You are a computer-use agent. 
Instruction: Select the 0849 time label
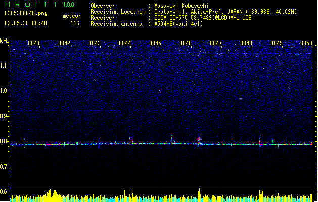click(277, 43)
